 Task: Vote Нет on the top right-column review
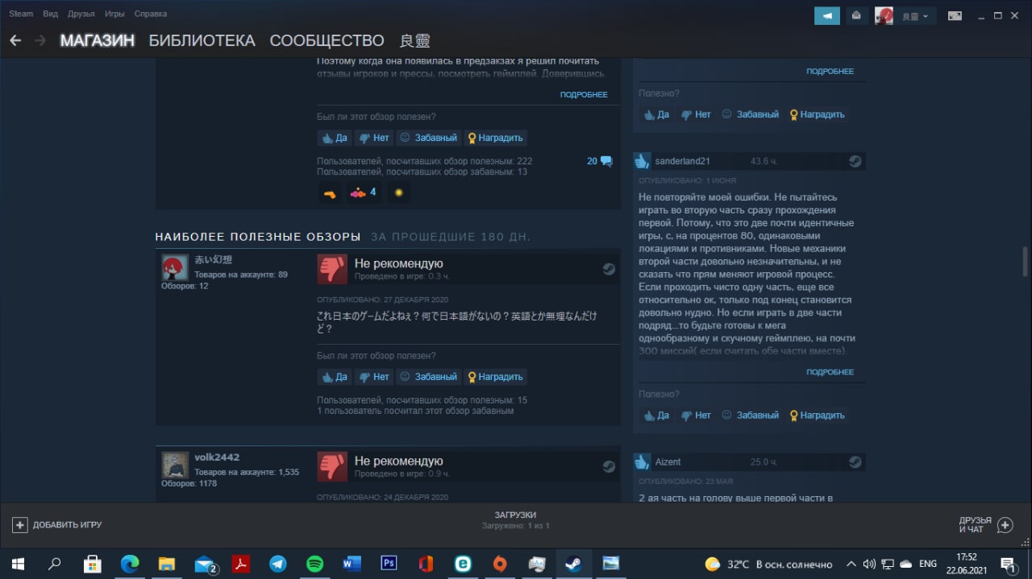pos(696,114)
